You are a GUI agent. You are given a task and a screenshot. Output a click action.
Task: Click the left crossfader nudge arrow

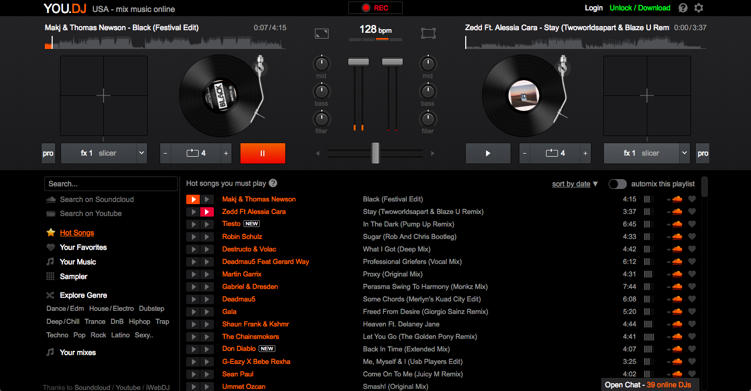pyautogui.click(x=318, y=154)
